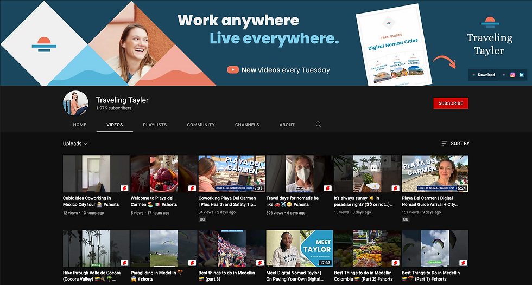The height and width of the screenshot is (285, 532).
Task: Play the palm trees Valle de Cocora thumbnail
Action: [x=96, y=248]
